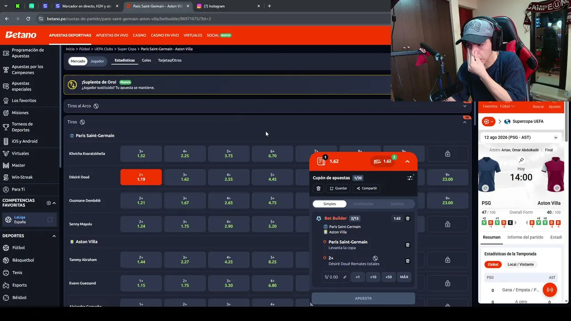Open the Fútbol dropdown in stats widget
Screen dimensions: 571x321
(x=507, y=107)
